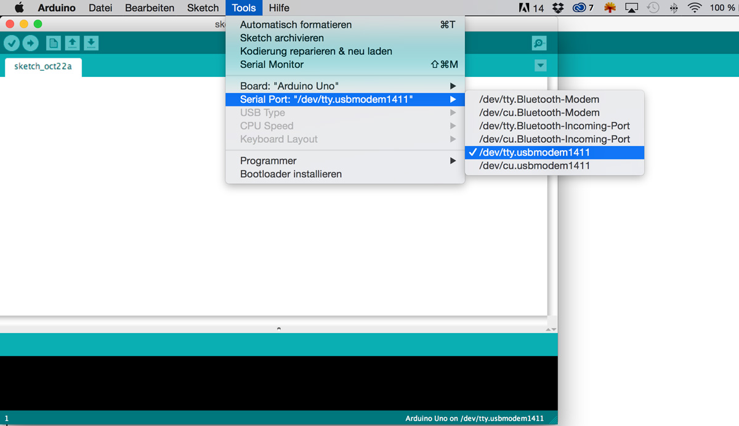Click the Time Machine icon

pyautogui.click(x=653, y=8)
